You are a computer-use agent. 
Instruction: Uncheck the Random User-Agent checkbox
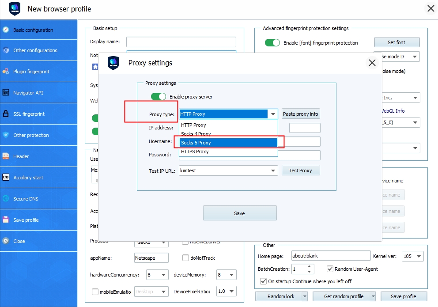tap(330, 269)
